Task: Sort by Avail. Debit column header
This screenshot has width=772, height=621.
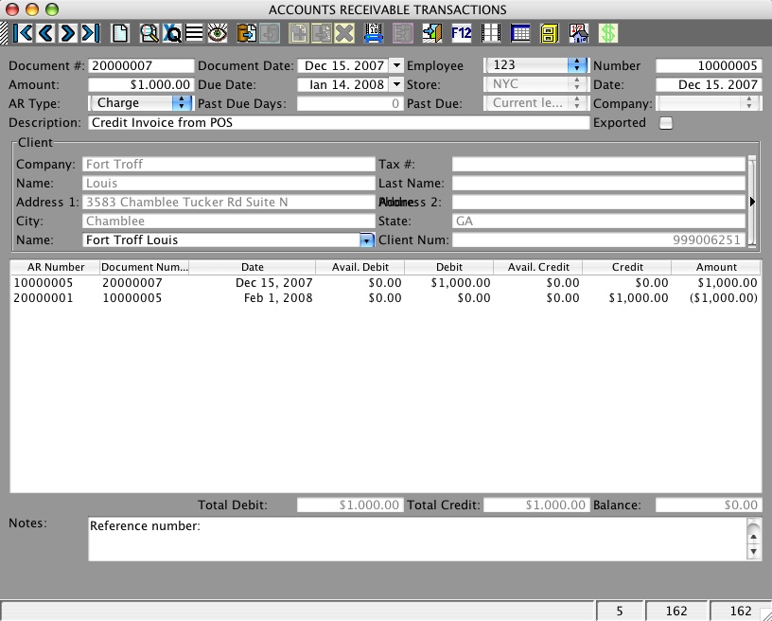Action: pos(360,267)
